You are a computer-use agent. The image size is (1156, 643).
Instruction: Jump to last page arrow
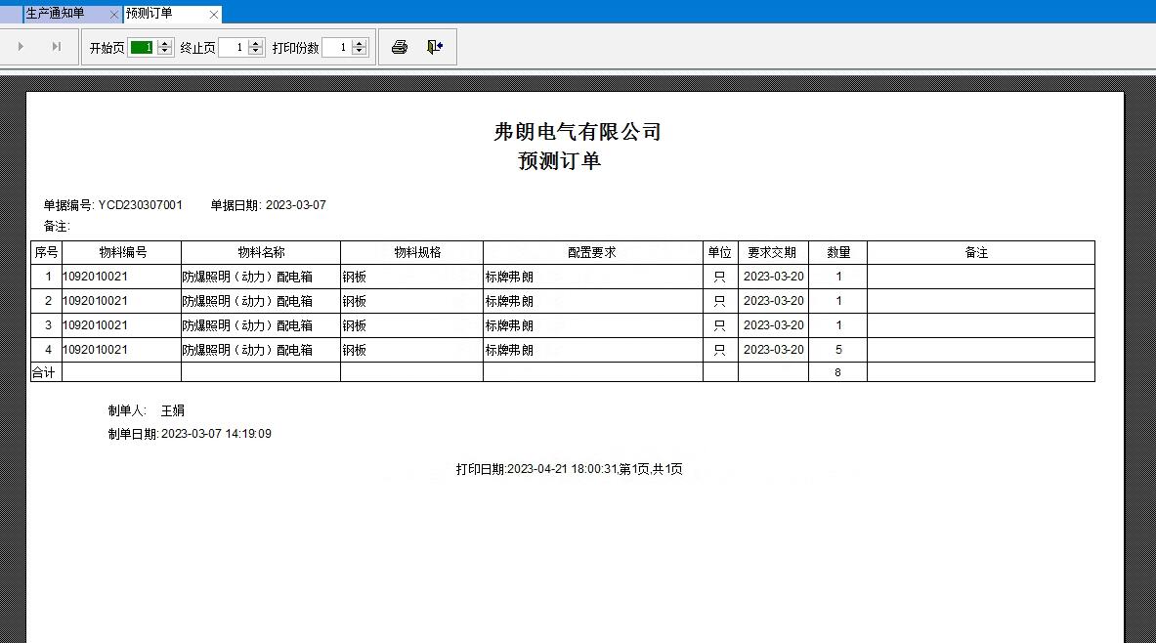pyautogui.click(x=57, y=47)
